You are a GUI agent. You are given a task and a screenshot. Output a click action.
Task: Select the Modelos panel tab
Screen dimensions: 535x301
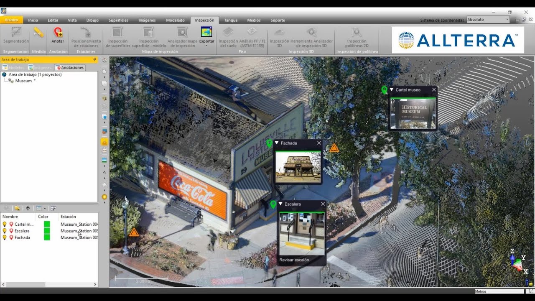pos(13,67)
